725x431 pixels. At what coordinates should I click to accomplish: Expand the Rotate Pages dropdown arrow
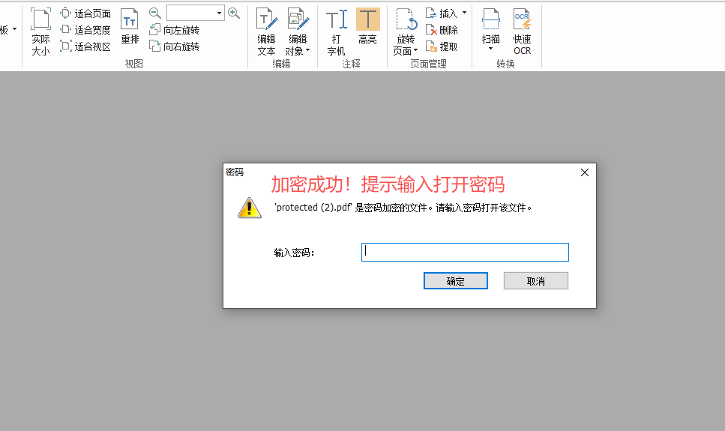click(x=415, y=50)
